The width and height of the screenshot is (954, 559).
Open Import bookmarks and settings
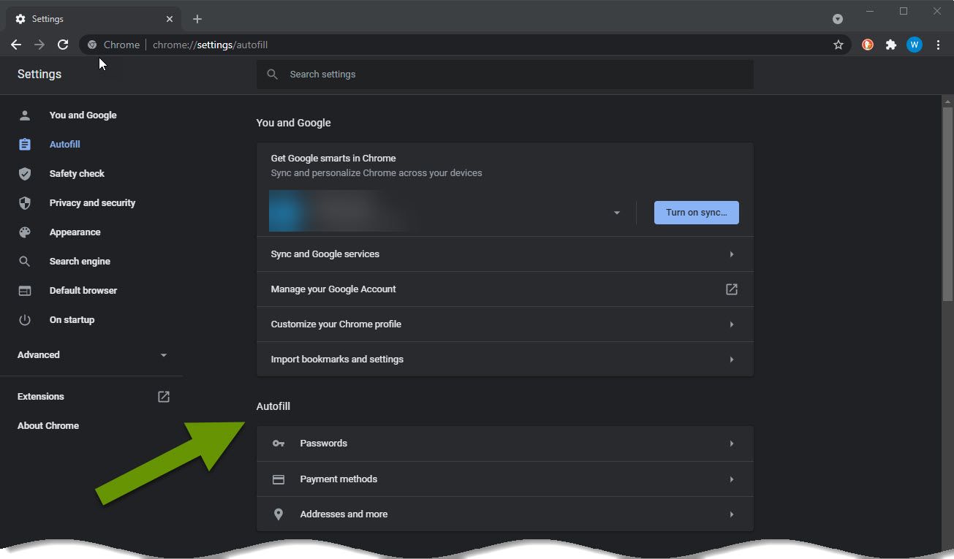[x=505, y=360]
